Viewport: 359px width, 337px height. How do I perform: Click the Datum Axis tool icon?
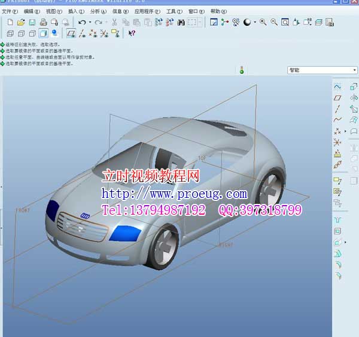337,109
